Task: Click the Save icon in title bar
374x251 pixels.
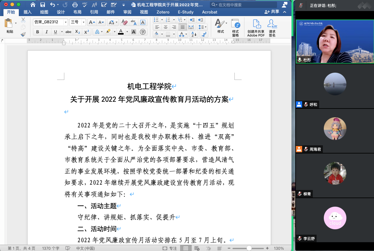Action: coord(43,4)
